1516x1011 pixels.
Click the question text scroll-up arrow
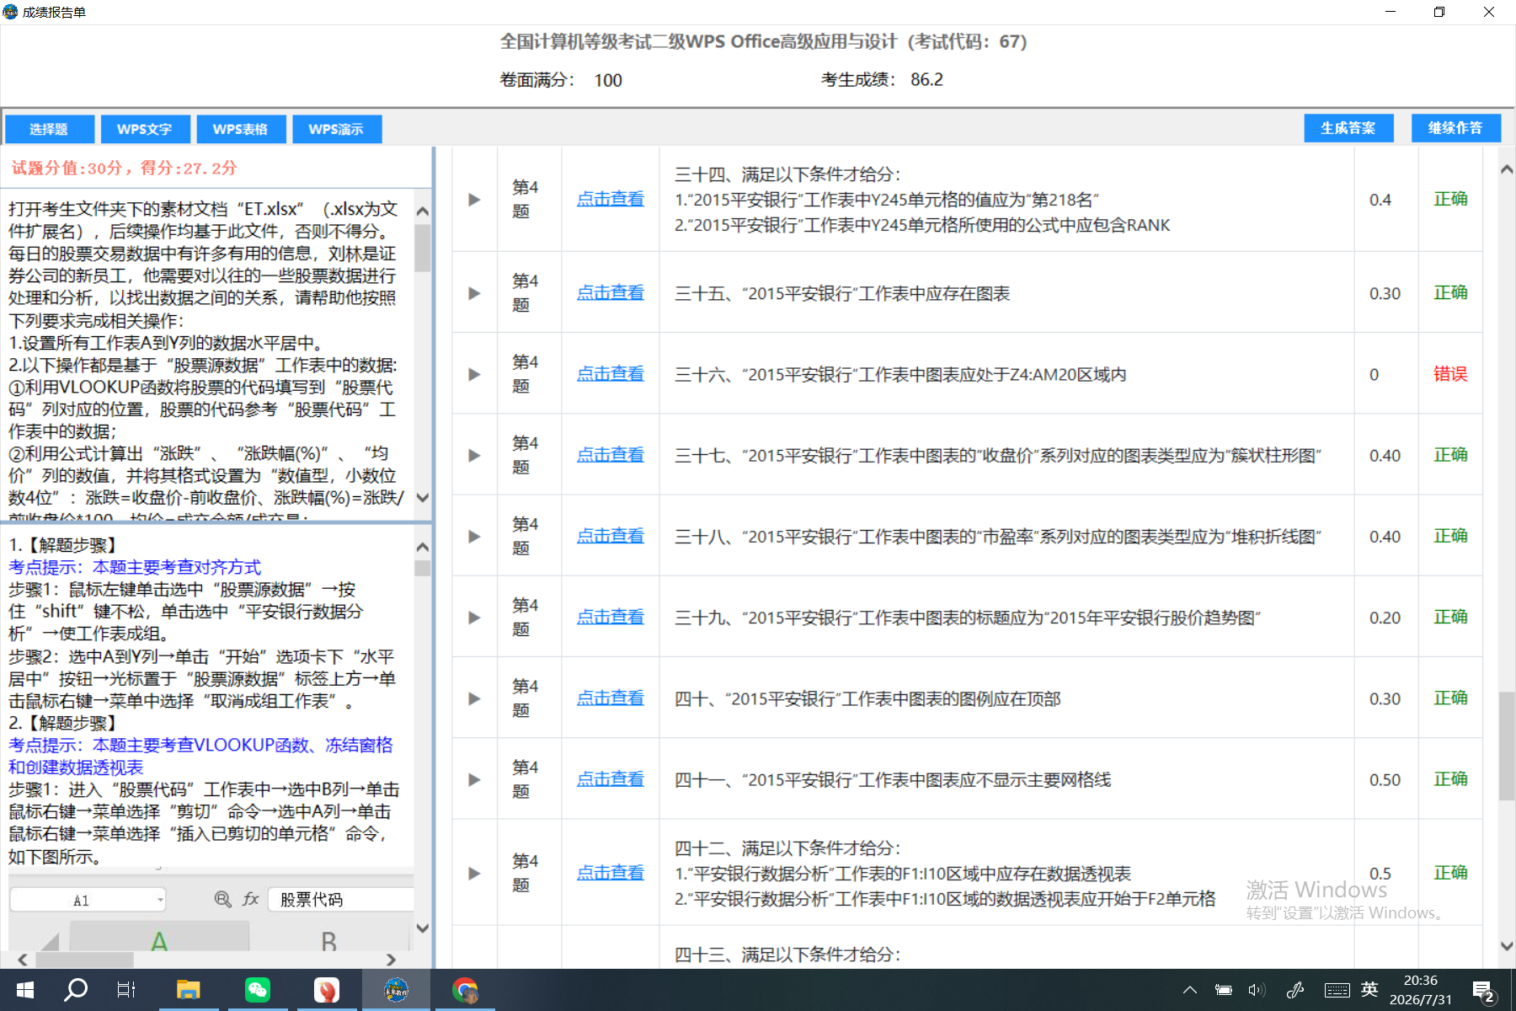coord(423,211)
